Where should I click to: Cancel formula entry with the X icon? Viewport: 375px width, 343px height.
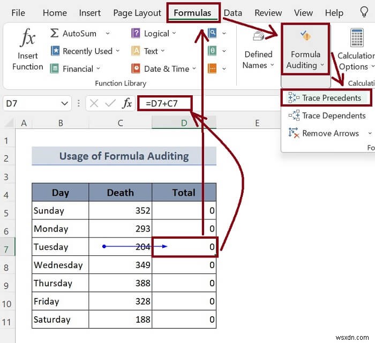point(94,103)
